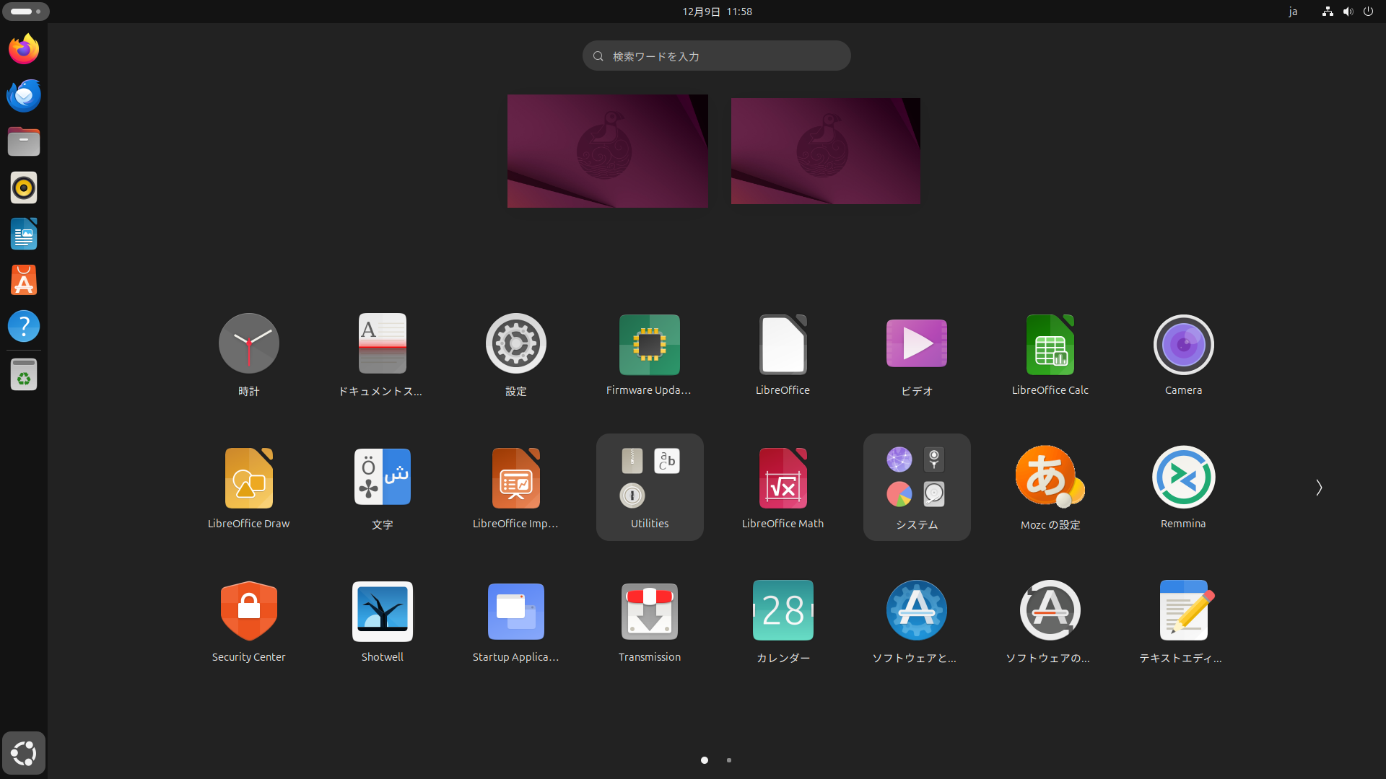
Task: Launch LibreOffice Calc
Action: tap(1049, 345)
